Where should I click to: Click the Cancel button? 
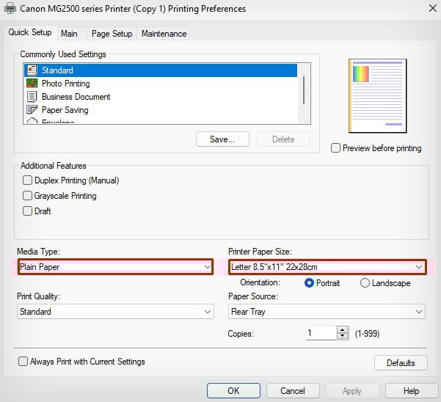(293, 391)
